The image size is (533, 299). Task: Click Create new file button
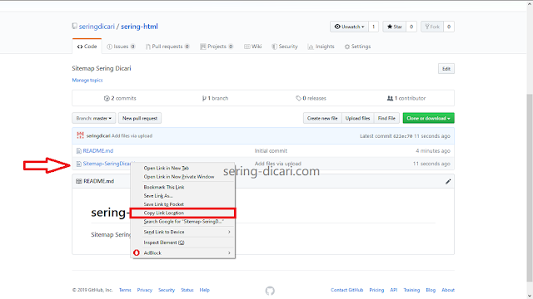(322, 118)
